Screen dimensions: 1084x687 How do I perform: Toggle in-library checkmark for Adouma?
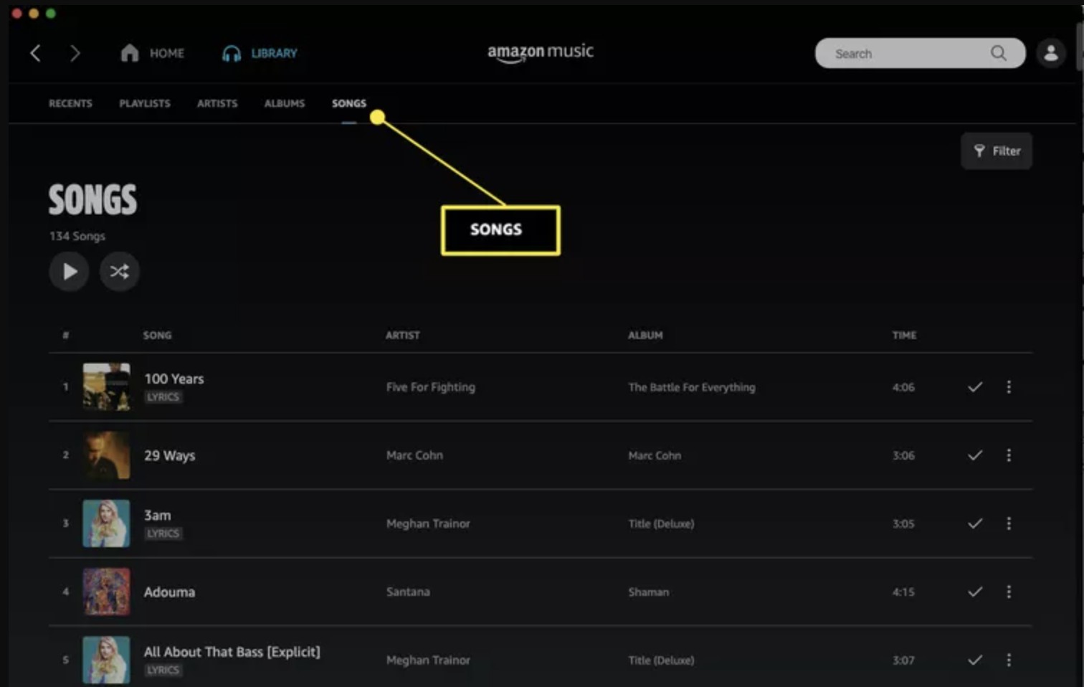975,592
